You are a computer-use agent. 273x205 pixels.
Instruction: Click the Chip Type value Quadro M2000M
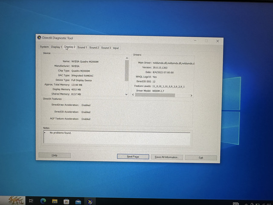coord(81,71)
